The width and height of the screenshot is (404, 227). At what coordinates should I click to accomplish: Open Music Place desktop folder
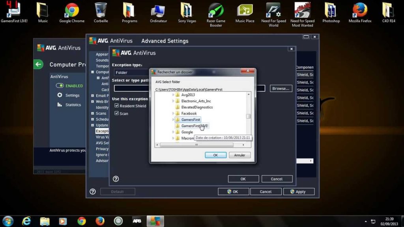[x=245, y=12]
